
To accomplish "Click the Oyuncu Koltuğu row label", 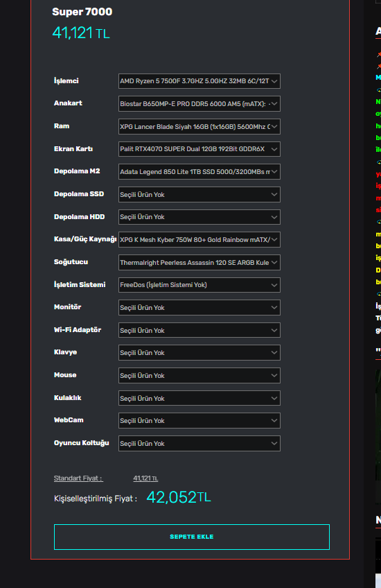I will (82, 443).
